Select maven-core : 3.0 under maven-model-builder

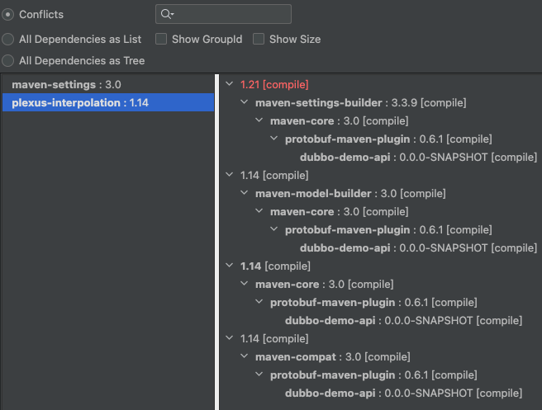[339, 211]
